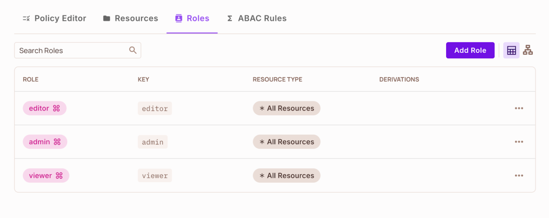Switch to the graph hierarchy view icon
Screen dimensions: 549x218
point(528,50)
